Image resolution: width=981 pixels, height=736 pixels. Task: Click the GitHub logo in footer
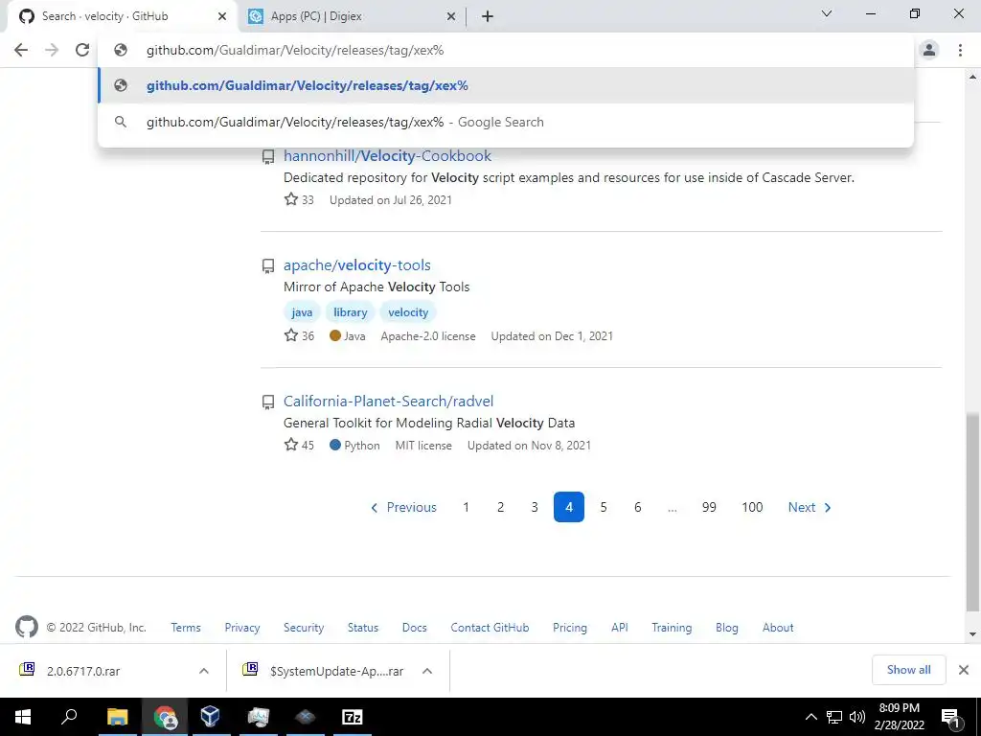(26, 627)
